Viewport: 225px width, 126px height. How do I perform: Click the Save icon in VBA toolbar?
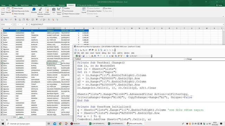pyautogui.click(x=83, y=56)
